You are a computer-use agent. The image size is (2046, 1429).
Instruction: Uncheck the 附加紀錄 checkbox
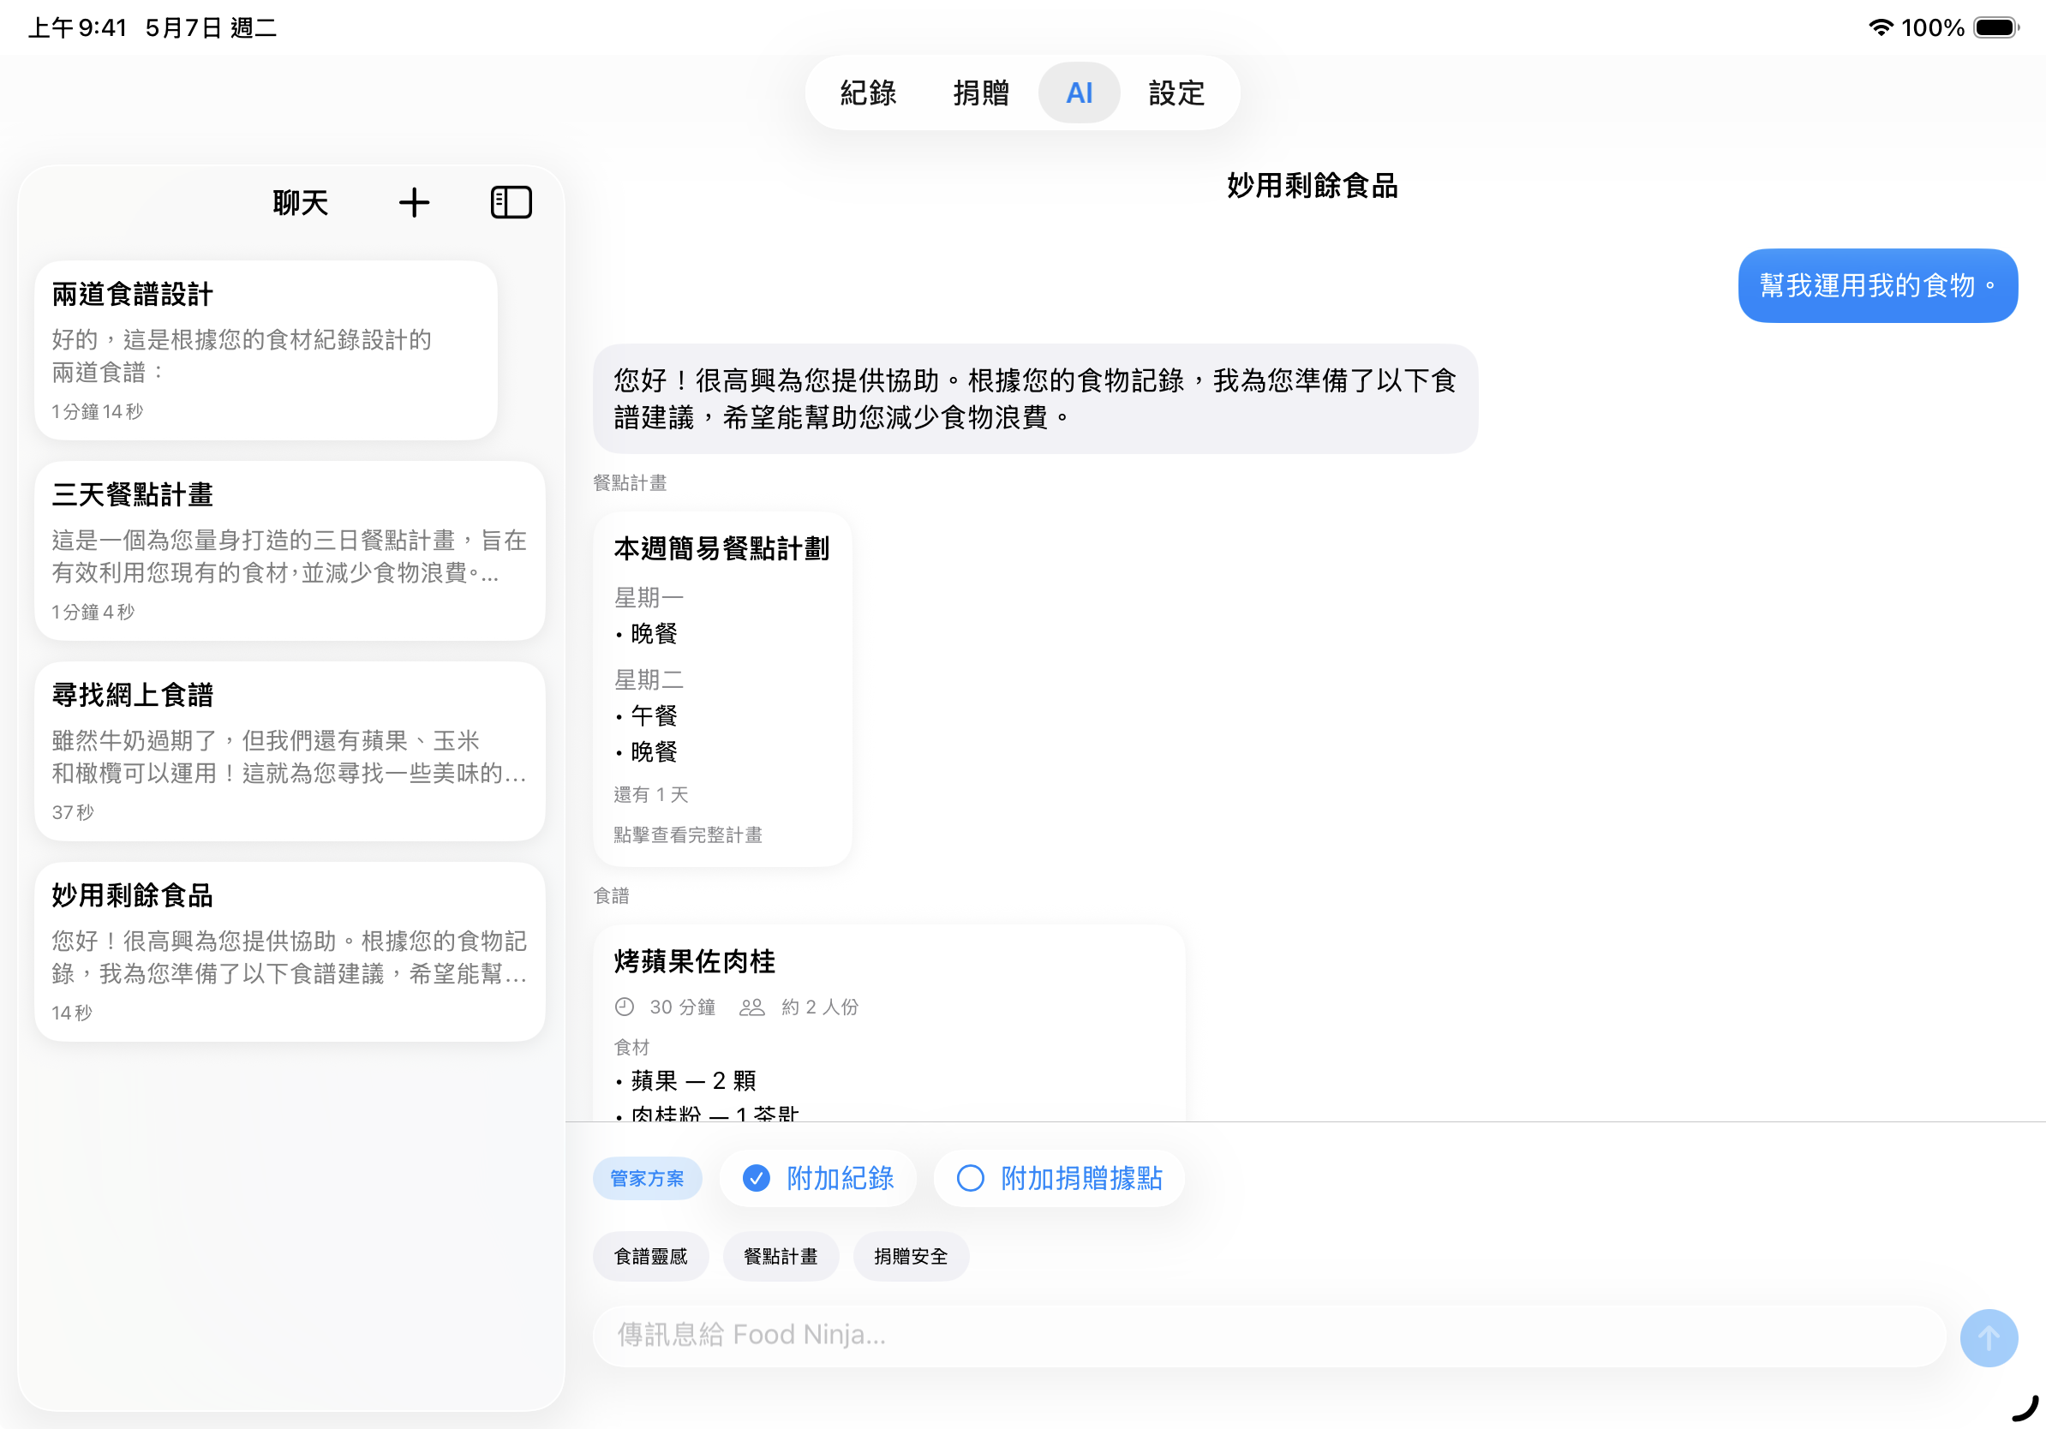click(755, 1178)
